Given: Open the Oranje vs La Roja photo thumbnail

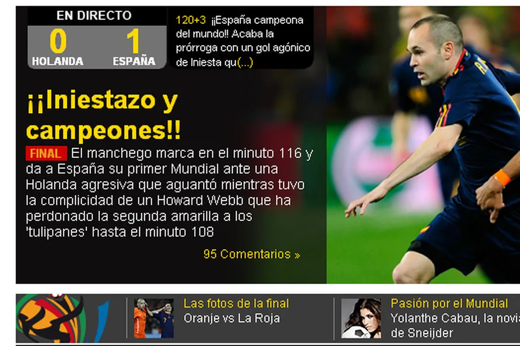Looking at the screenshot, I should pyautogui.click(x=154, y=318).
